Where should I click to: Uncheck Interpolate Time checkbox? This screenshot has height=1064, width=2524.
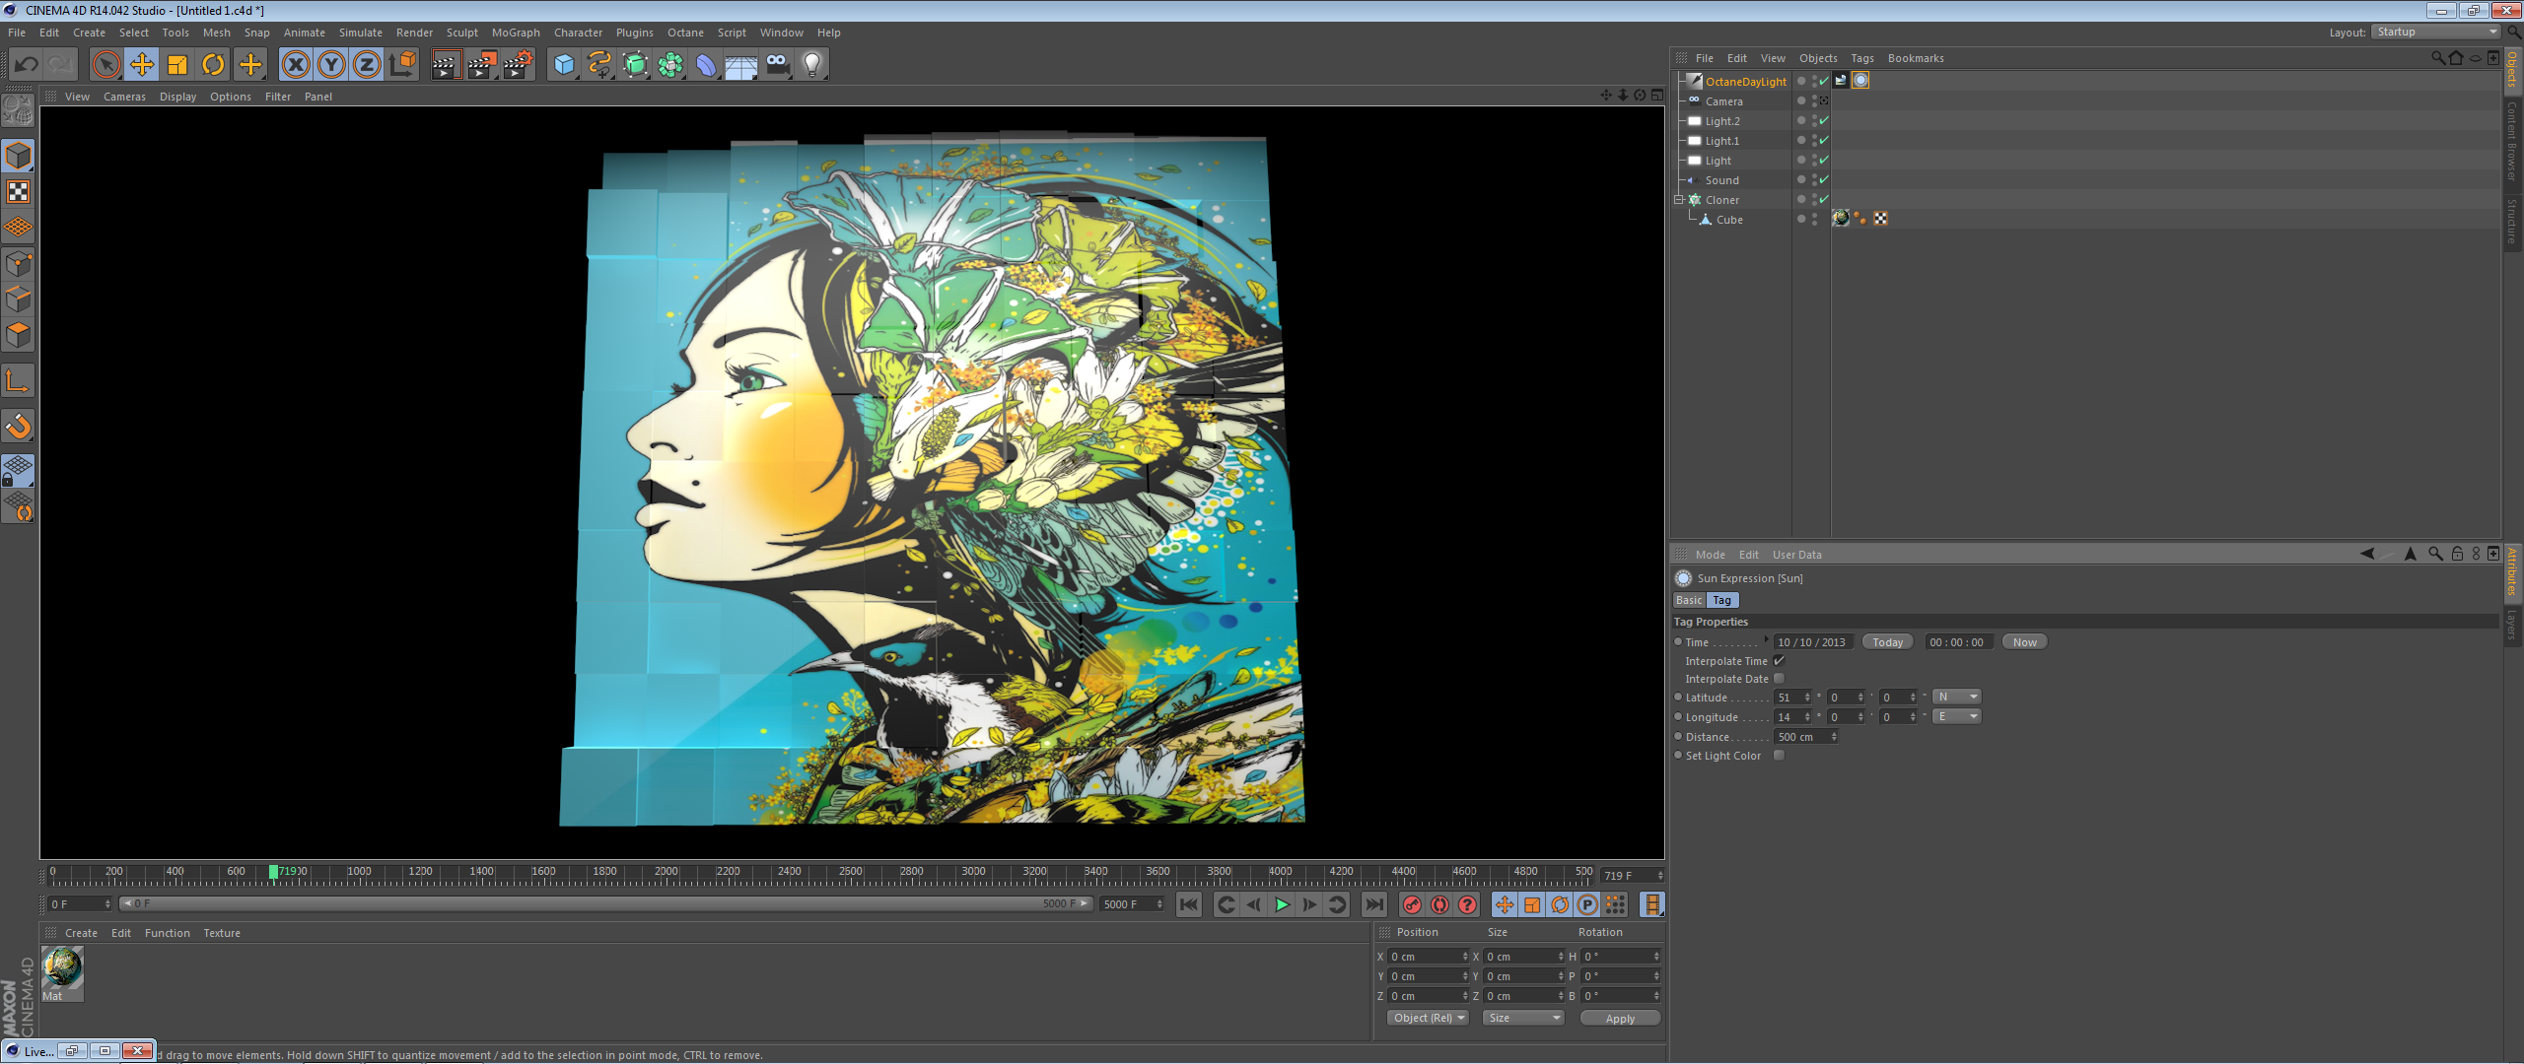pyautogui.click(x=1780, y=661)
